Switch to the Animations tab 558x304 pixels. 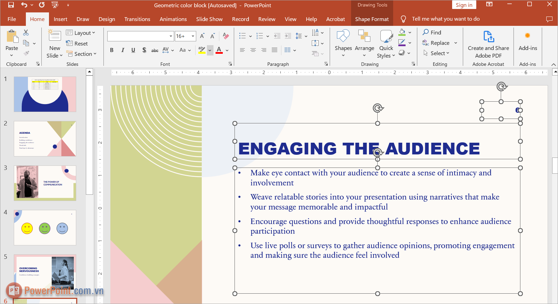point(173,19)
